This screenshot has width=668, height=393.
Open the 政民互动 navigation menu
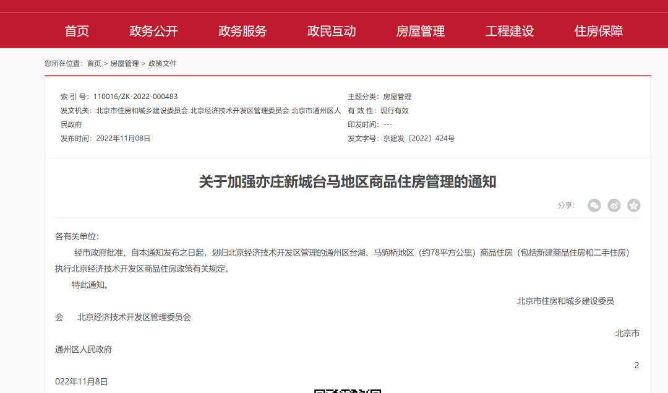331,30
